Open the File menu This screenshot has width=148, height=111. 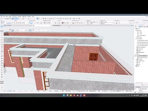point(1,16)
